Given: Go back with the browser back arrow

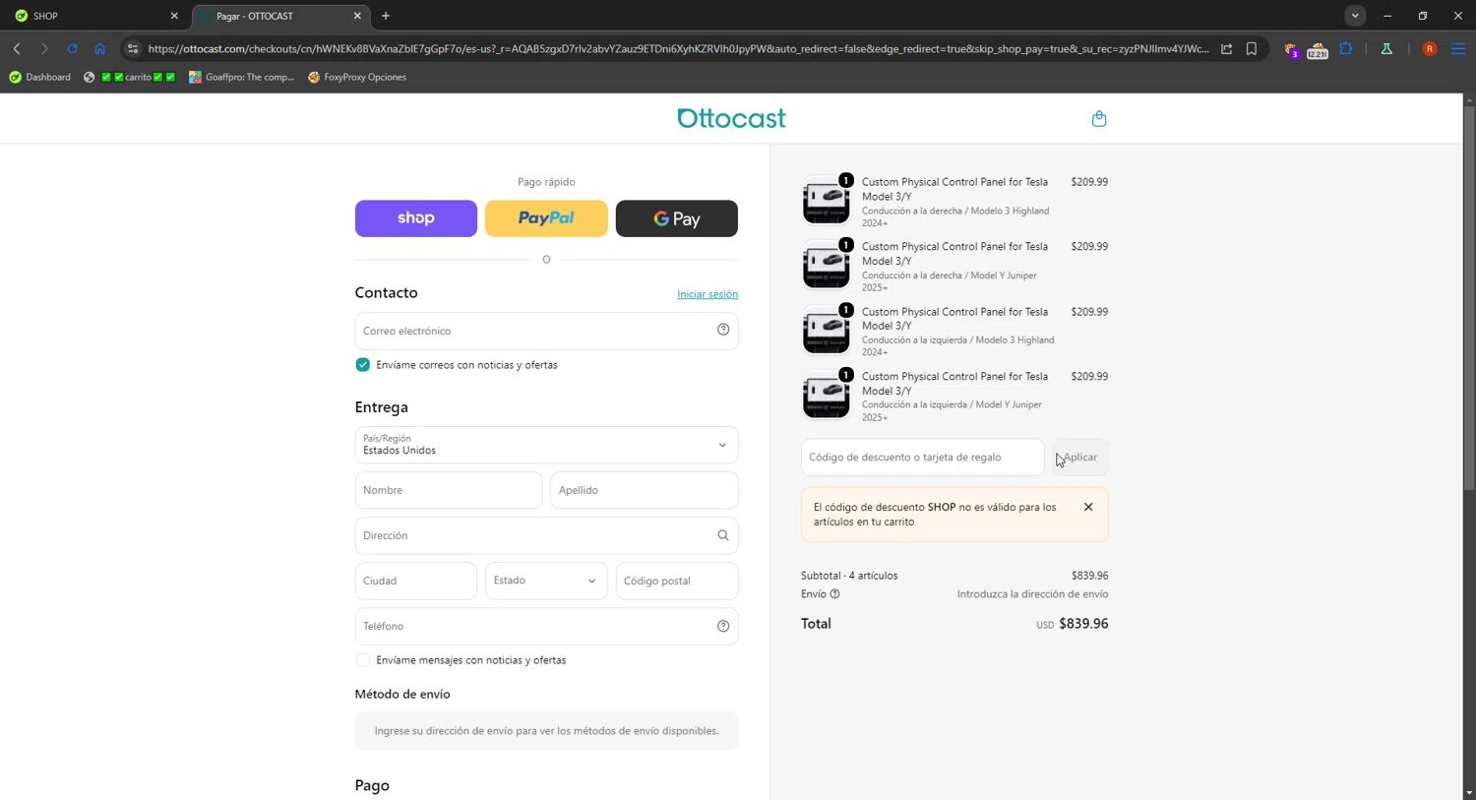Looking at the screenshot, I should 17,48.
